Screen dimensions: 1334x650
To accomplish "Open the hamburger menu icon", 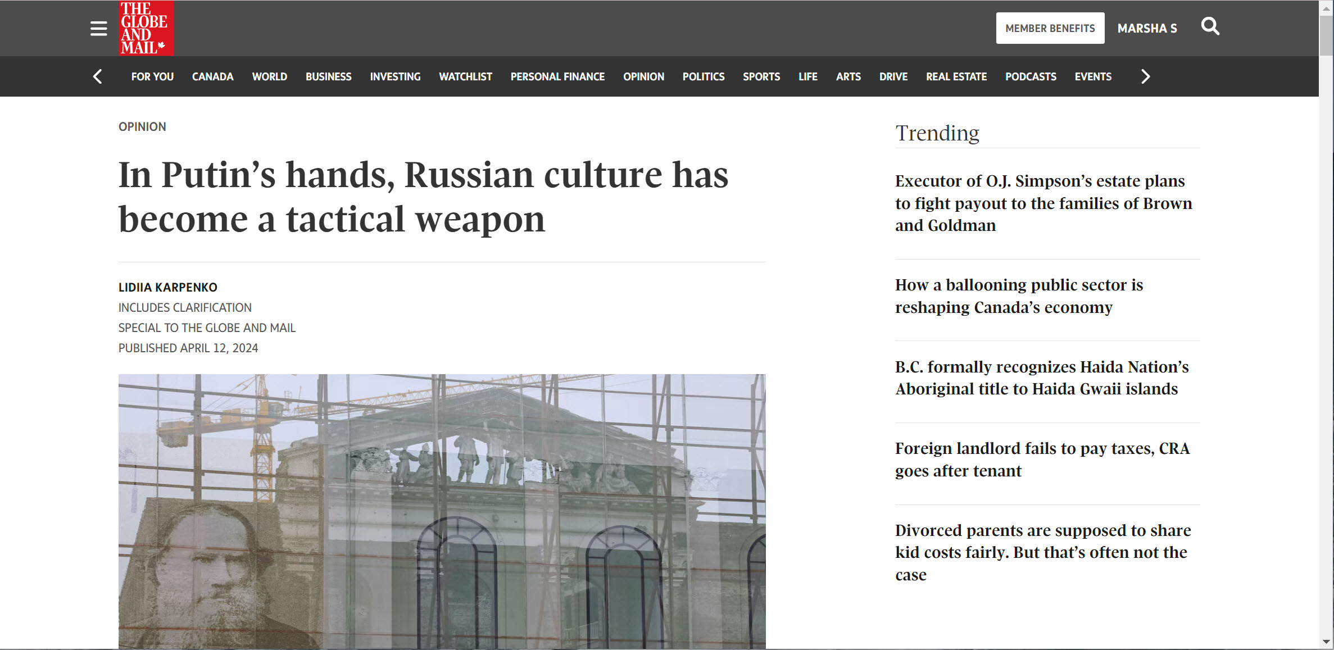I will pyautogui.click(x=98, y=29).
